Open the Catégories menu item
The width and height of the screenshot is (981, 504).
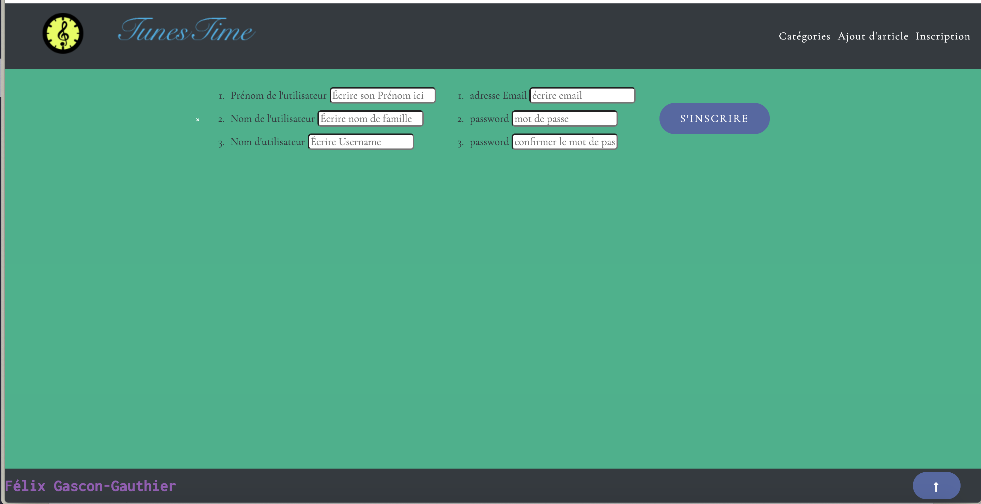pyautogui.click(x=804, y=36)
